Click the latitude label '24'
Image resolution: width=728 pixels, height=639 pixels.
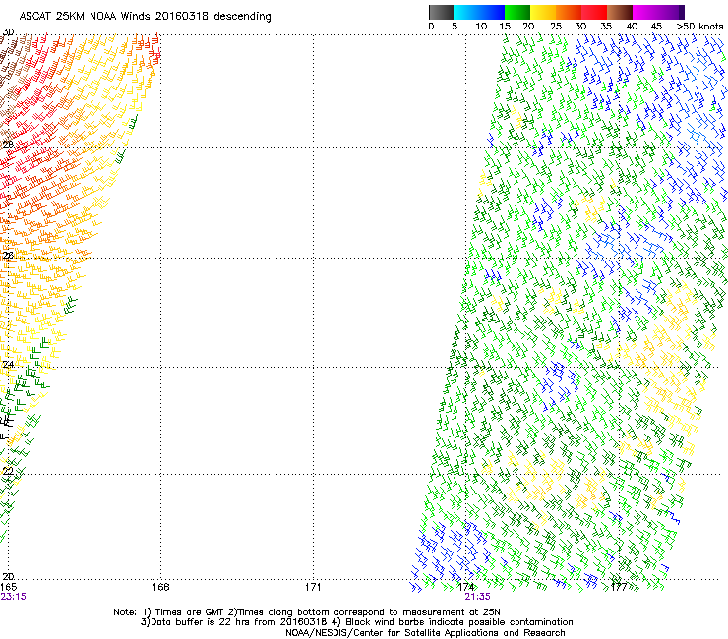point(8,364)
